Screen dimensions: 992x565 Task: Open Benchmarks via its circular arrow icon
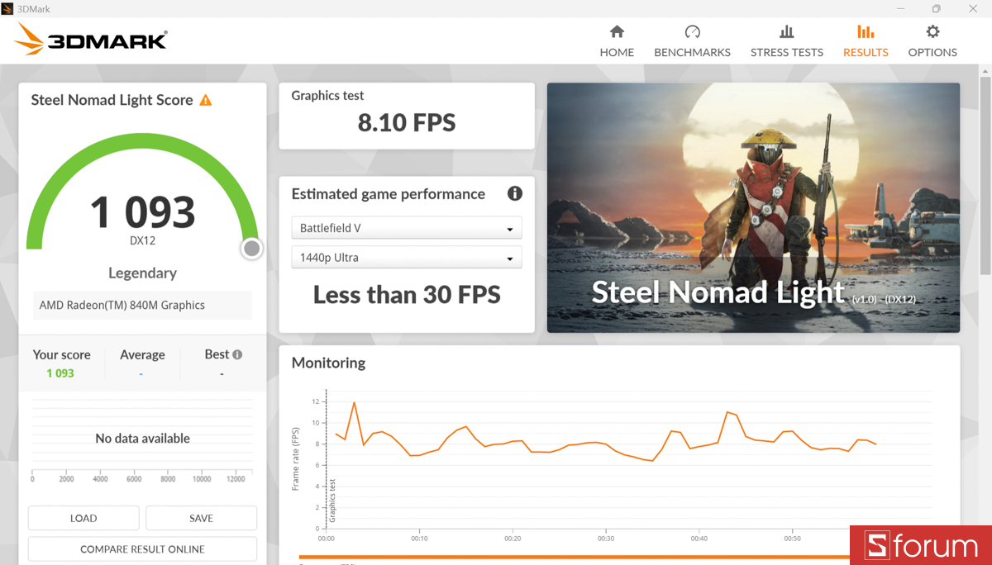pos(692,30)
